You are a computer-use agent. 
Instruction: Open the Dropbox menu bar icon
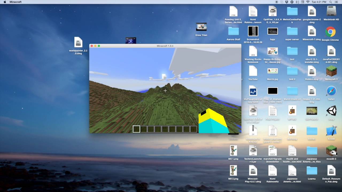287,2
